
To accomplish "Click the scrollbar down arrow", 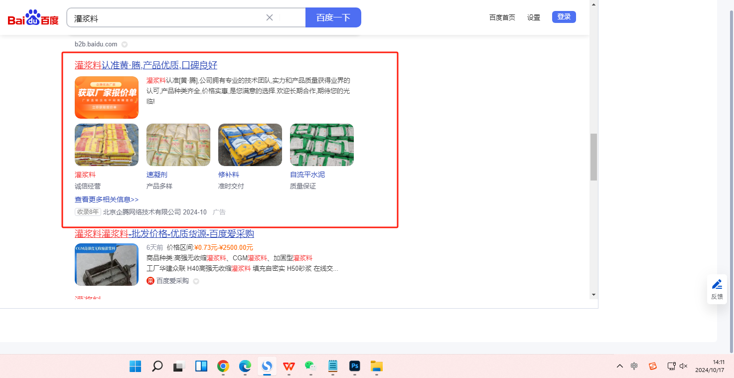I will pyautogui.click(x=593, y=295).
